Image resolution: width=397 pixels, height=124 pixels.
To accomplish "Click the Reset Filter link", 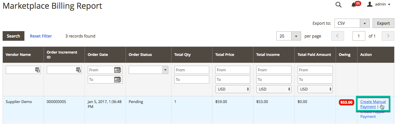I will point(41,36).
